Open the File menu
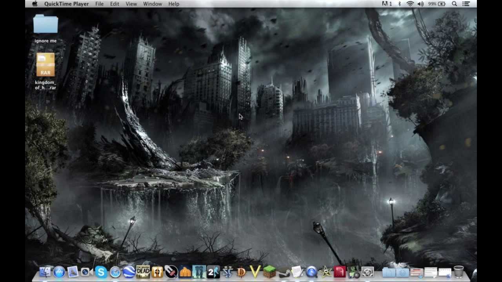 [x=99, y=4]
